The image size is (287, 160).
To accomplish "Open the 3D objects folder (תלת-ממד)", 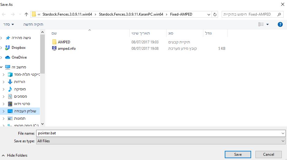I will click(x=27, y=75).
